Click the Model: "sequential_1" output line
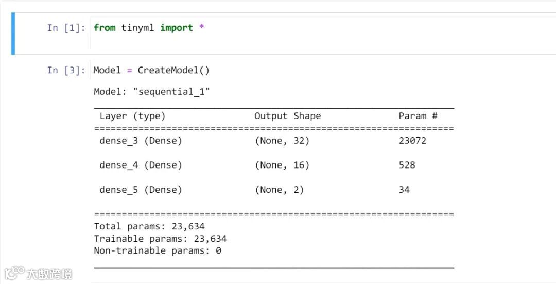Viewport: 556px width, 284px height. [x=152, y=92]
